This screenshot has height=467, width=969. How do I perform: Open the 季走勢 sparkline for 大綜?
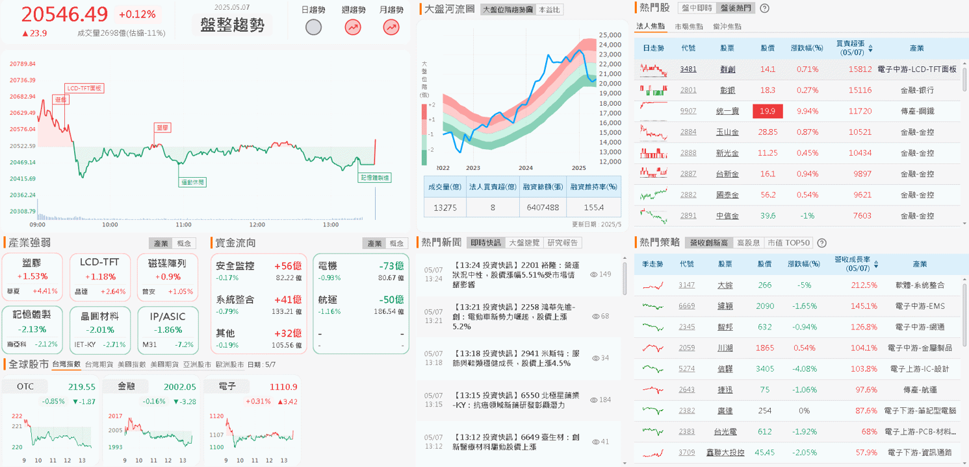click(653, 285)
